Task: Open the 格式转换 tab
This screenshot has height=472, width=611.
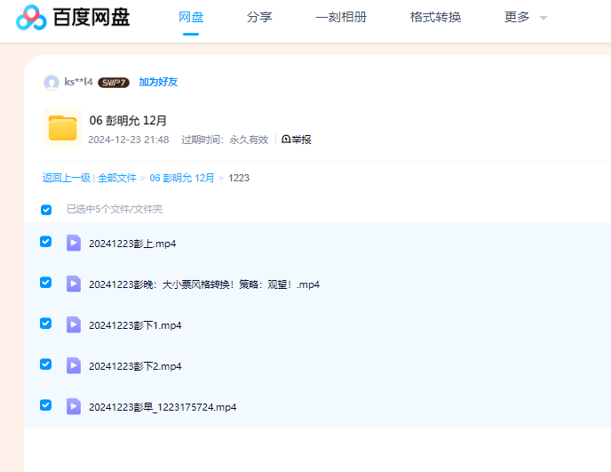Action: click(x=436, y=17)
